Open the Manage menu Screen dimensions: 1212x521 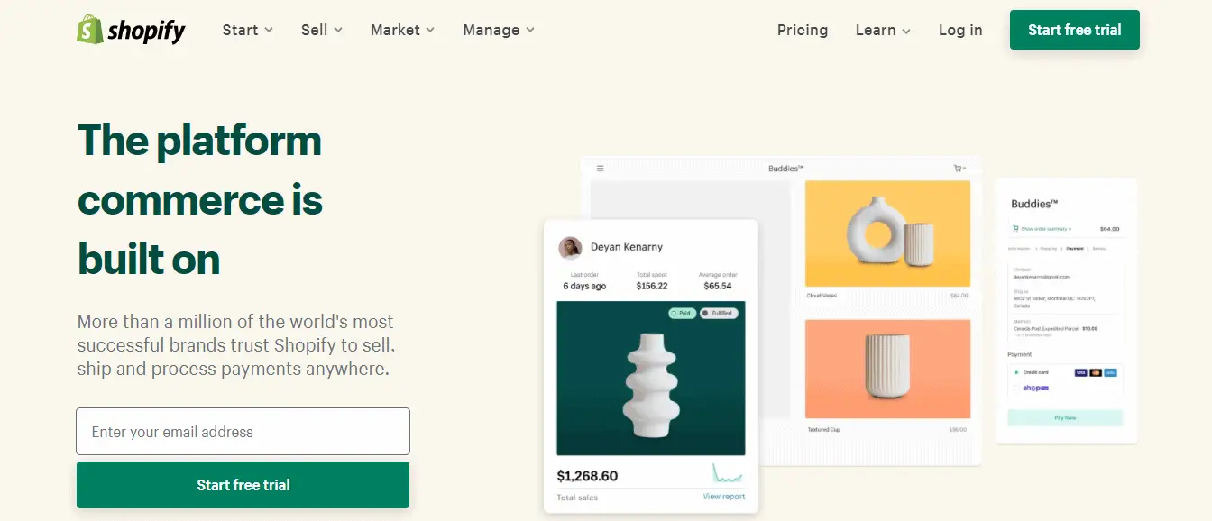click(x=499, y=30)
